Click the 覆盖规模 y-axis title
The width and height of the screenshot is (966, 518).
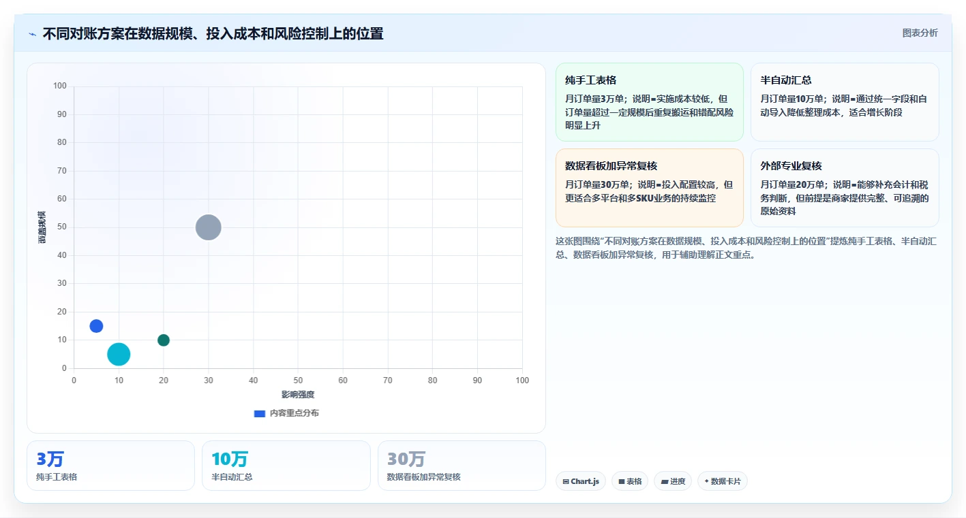point(42,227)
